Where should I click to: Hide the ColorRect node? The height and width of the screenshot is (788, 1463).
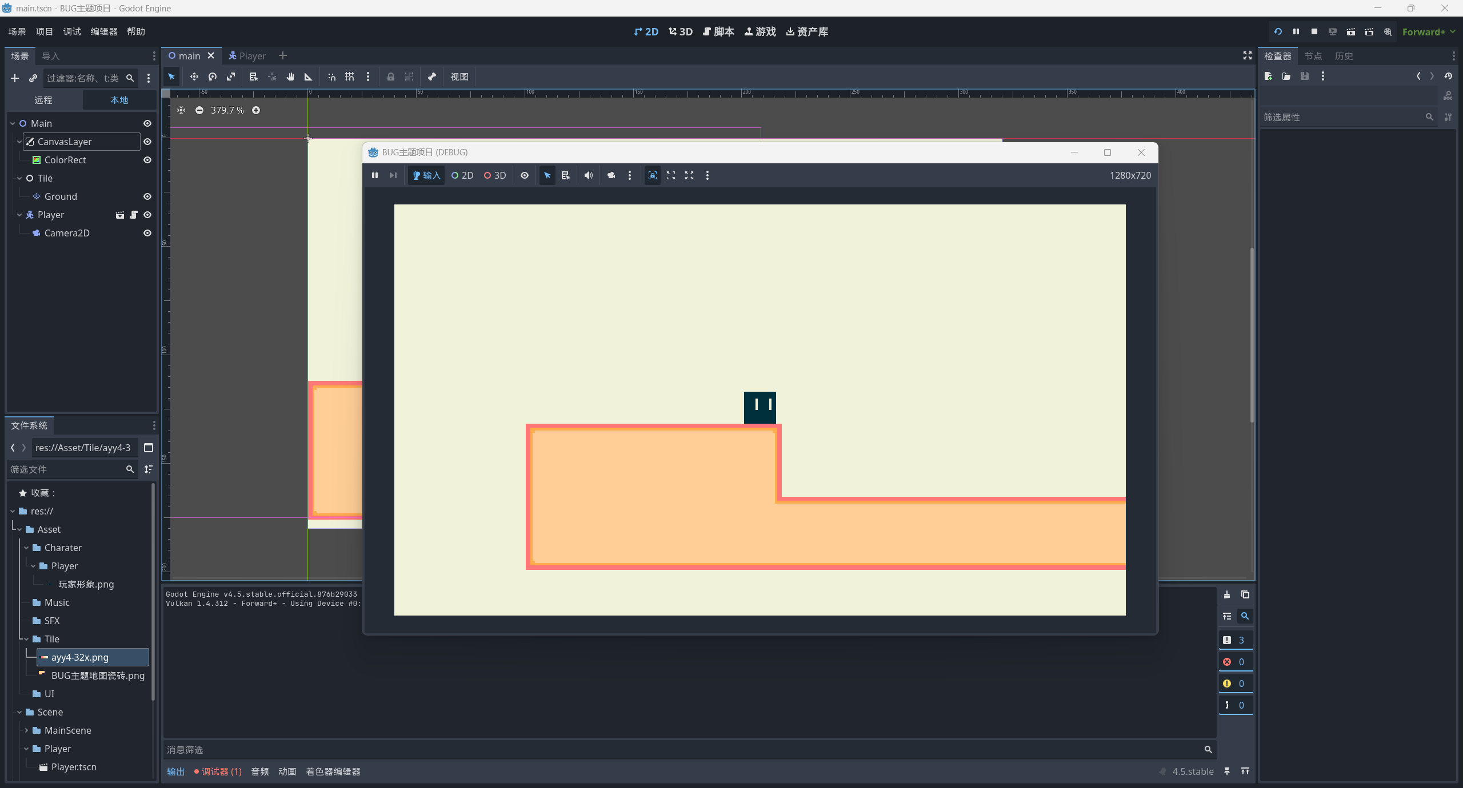(x=147, y=160)
